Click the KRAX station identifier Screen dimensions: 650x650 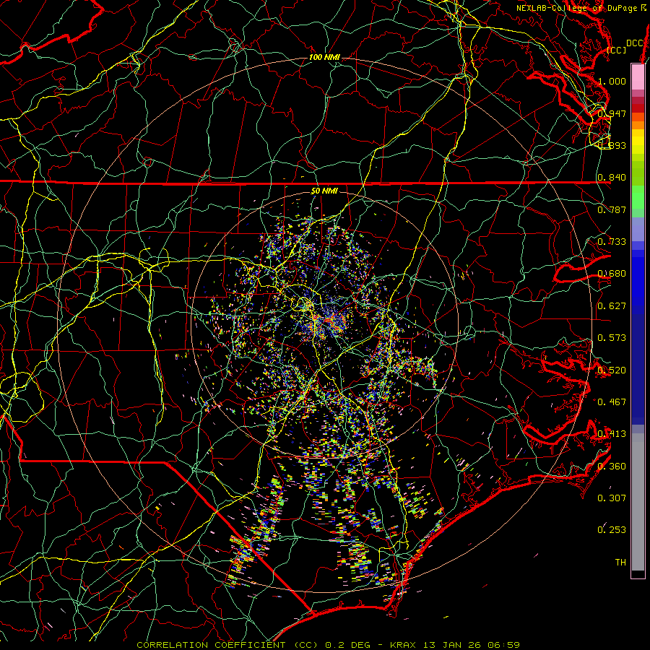402,645
